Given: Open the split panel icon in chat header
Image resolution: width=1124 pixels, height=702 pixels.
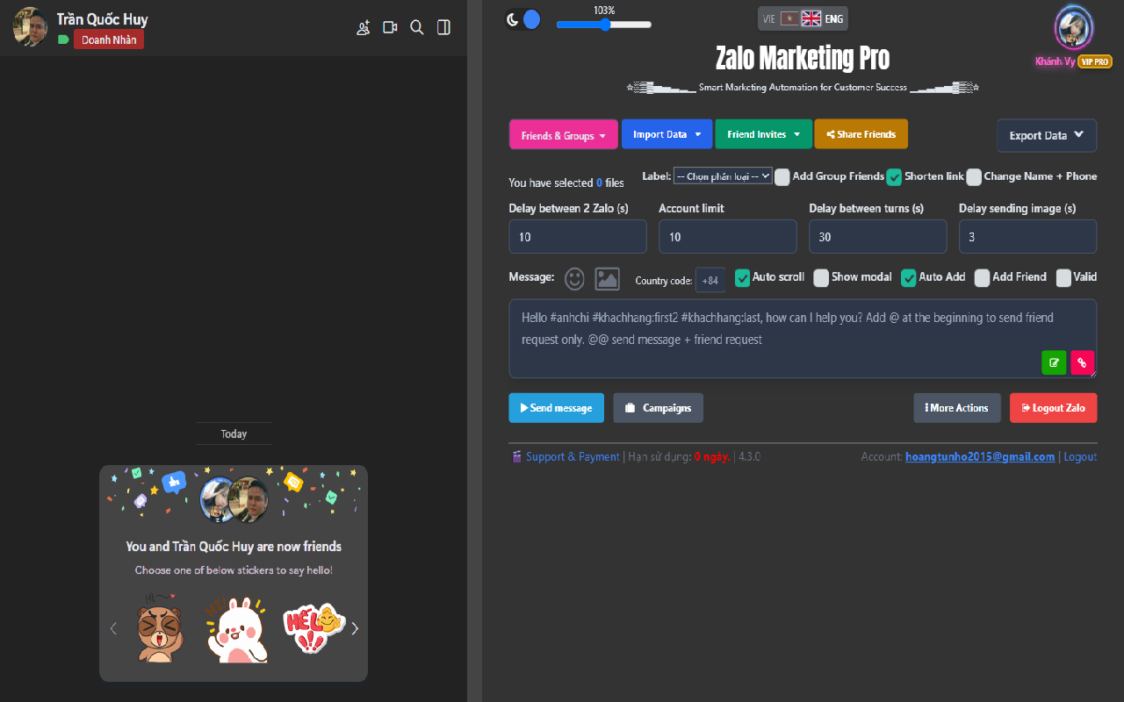Looking at the screenshot, I should [x=443, y=27].
